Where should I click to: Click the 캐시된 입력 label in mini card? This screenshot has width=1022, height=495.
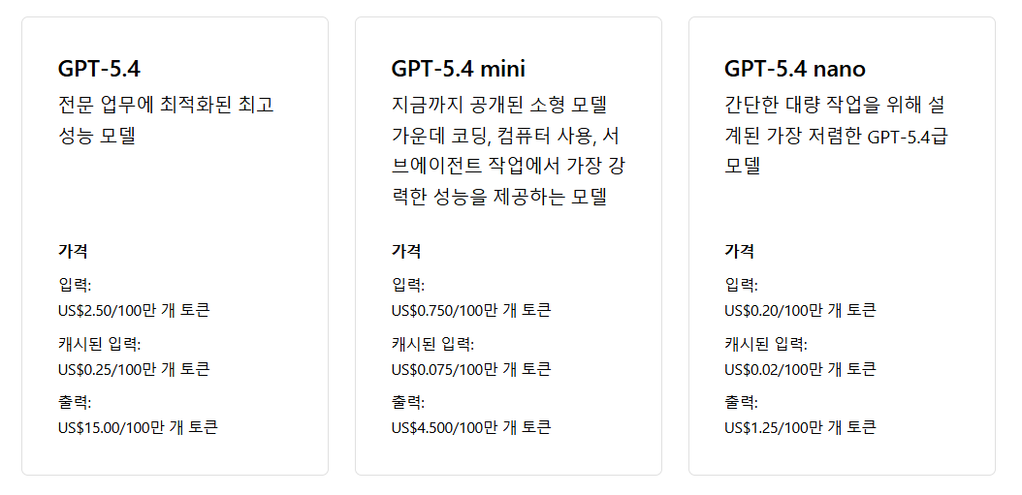pyautogui.click(x=433, y=344)
